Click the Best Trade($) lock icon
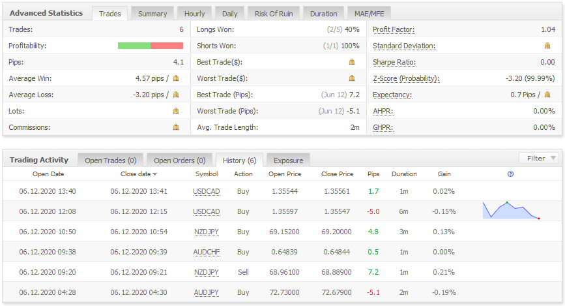The width and height of the screenshot is (565, 306). 352,62
